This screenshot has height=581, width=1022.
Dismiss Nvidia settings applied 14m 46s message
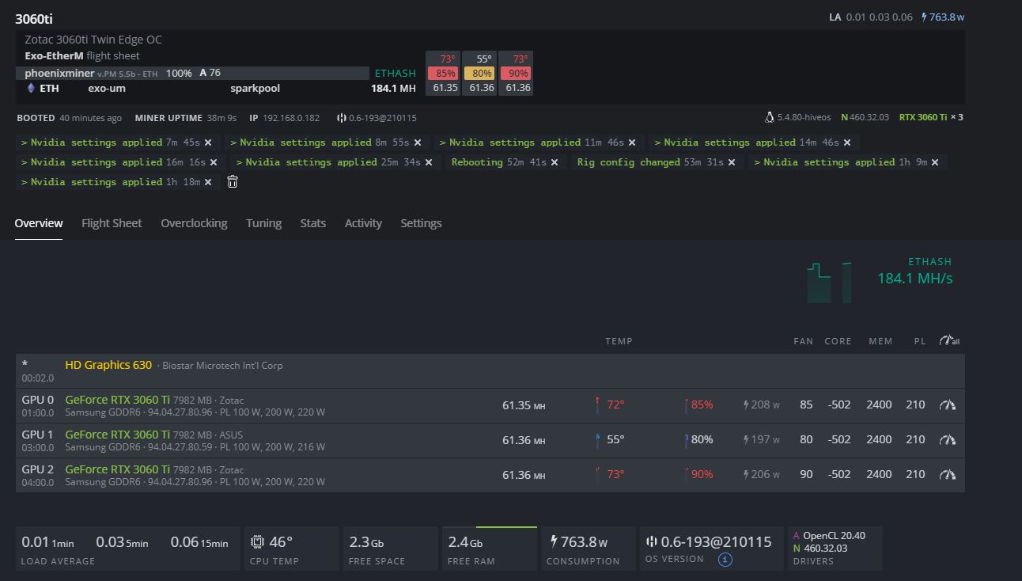(x=847, y=142)
